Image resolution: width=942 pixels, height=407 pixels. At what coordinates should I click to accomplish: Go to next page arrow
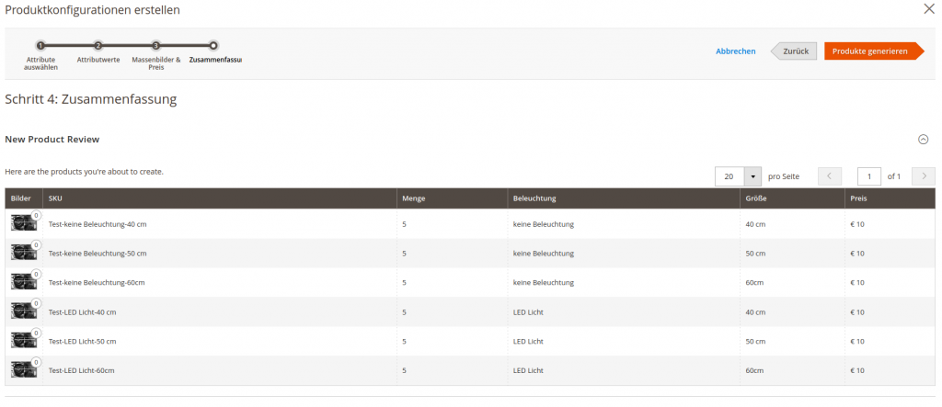coord(923,176)
